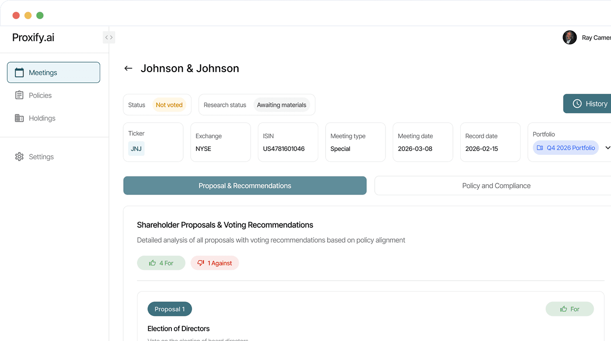The image size is (611, 341).
Task: Click the Proxify.ai logo text
Action: click(33, 38)
